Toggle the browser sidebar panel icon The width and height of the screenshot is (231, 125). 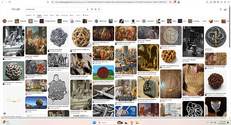point(214,2)
